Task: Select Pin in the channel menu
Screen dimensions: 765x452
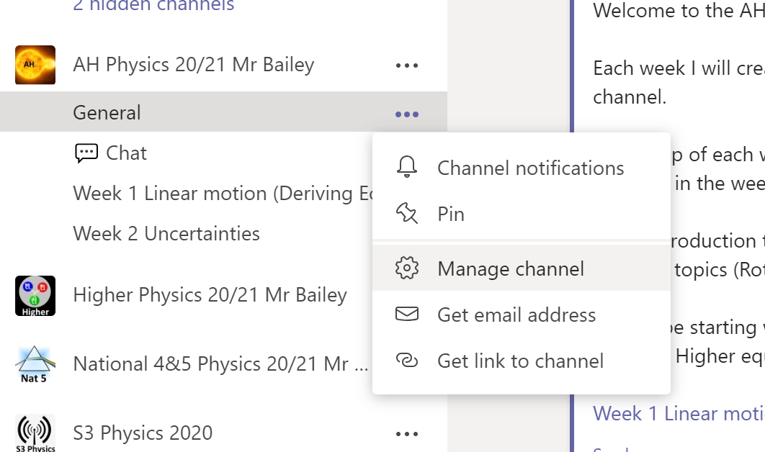Action: [522, 214]
